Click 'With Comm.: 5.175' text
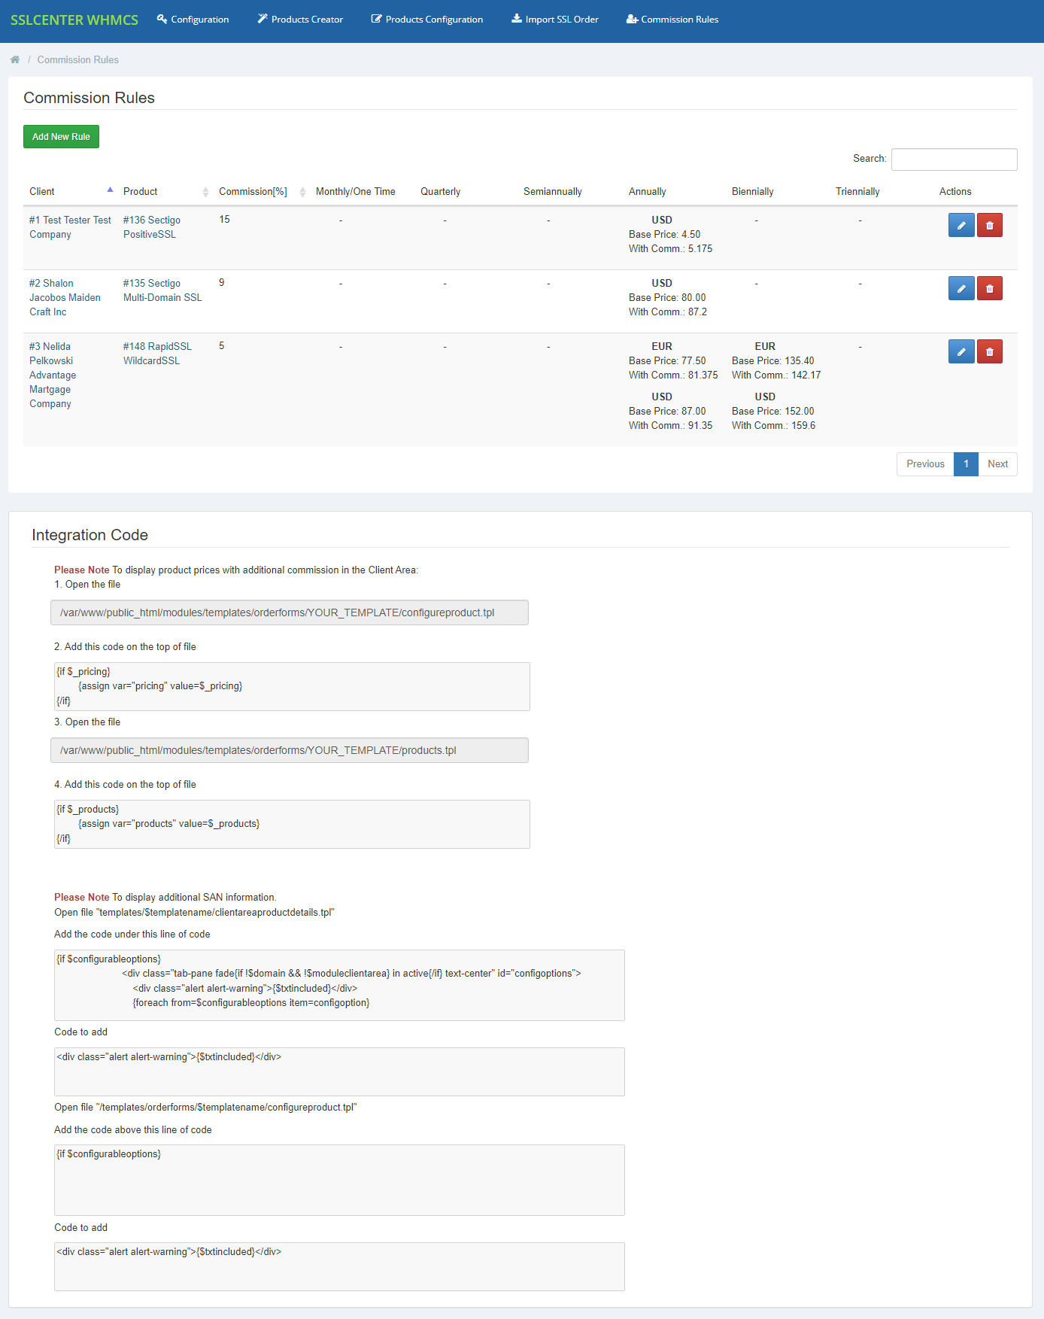The image size is (1044, 1319). [671, 249]
